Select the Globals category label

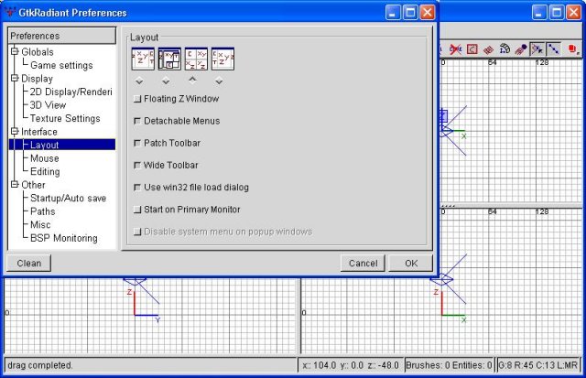(38, 52)
